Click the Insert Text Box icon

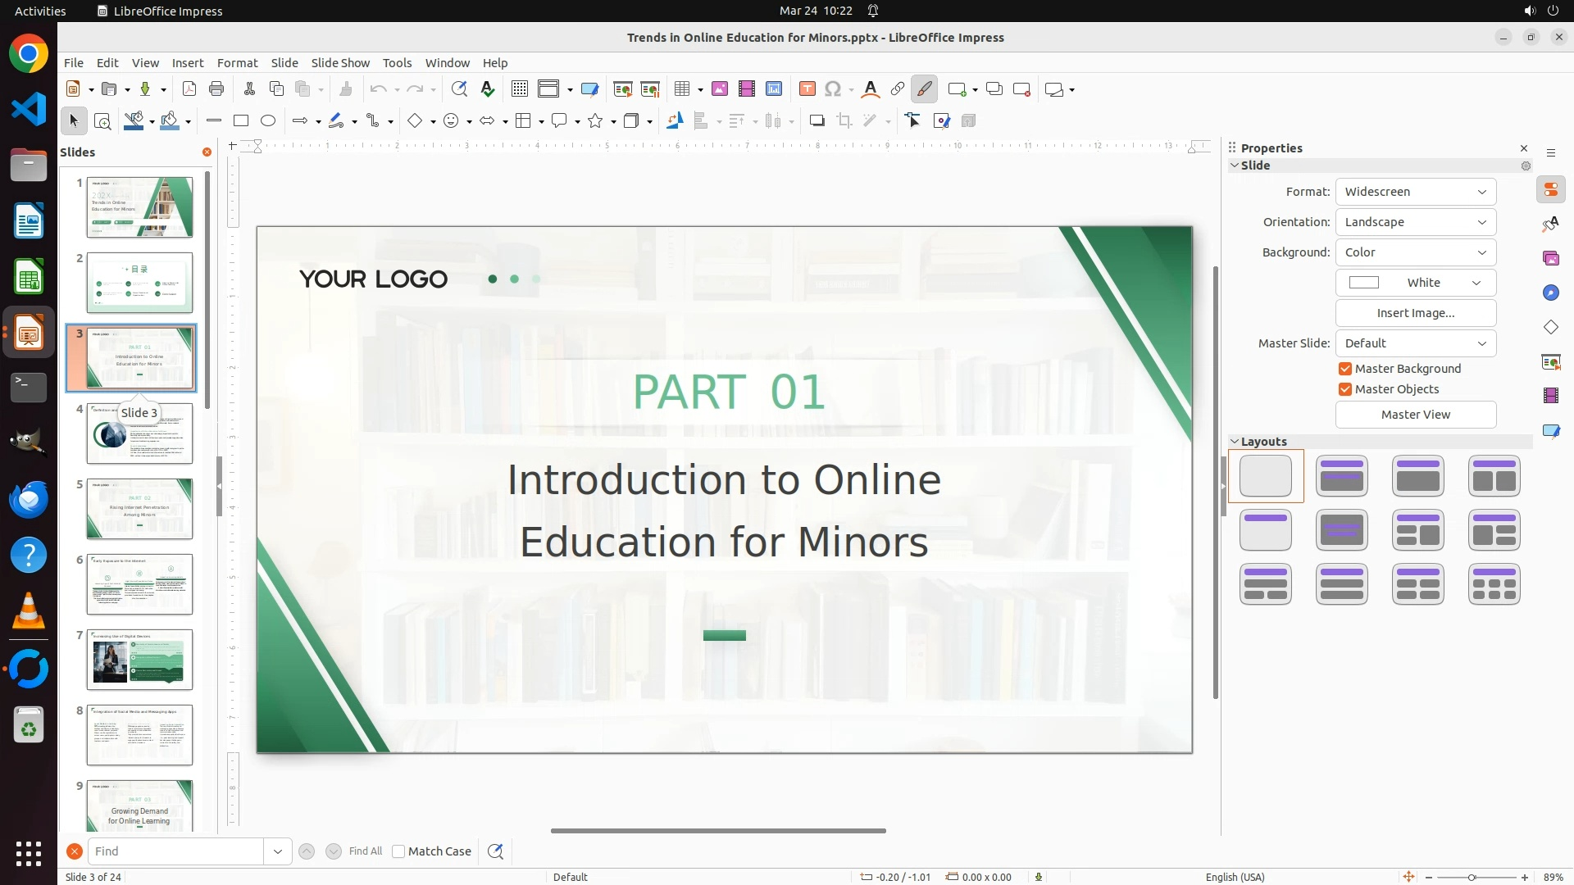point(807,89)
